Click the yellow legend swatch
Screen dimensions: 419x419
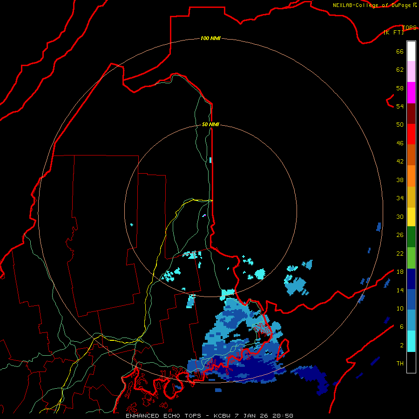[x=411, y=217]
